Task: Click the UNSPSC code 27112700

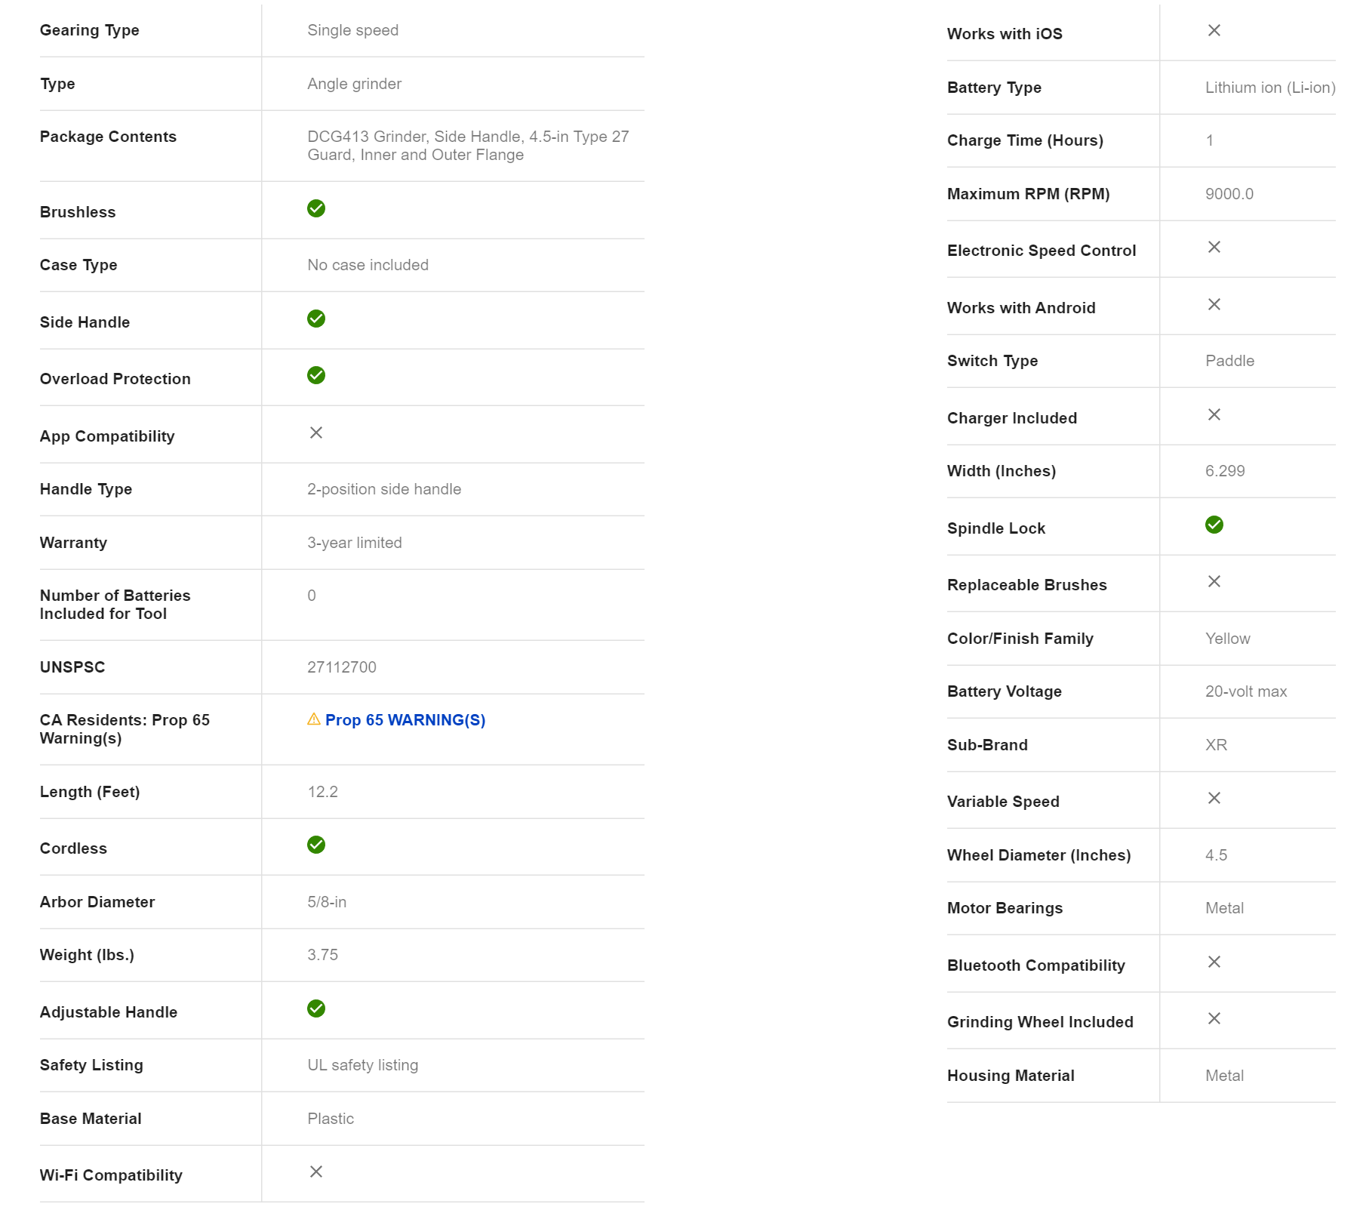Action: [x=342, y=667]
